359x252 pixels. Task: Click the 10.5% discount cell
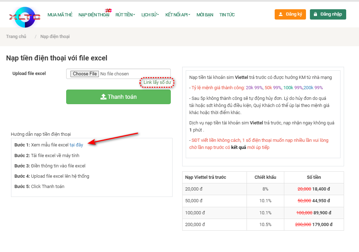(265, 225)
